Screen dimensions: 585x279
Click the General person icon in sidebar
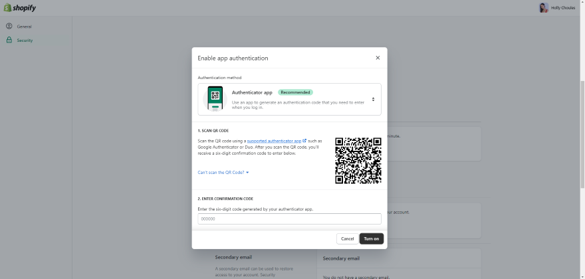9,26
